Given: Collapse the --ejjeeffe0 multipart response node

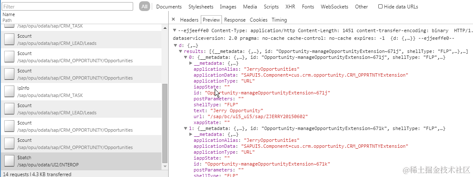Looking at the screenshot, I should click(x=175, y=30).
